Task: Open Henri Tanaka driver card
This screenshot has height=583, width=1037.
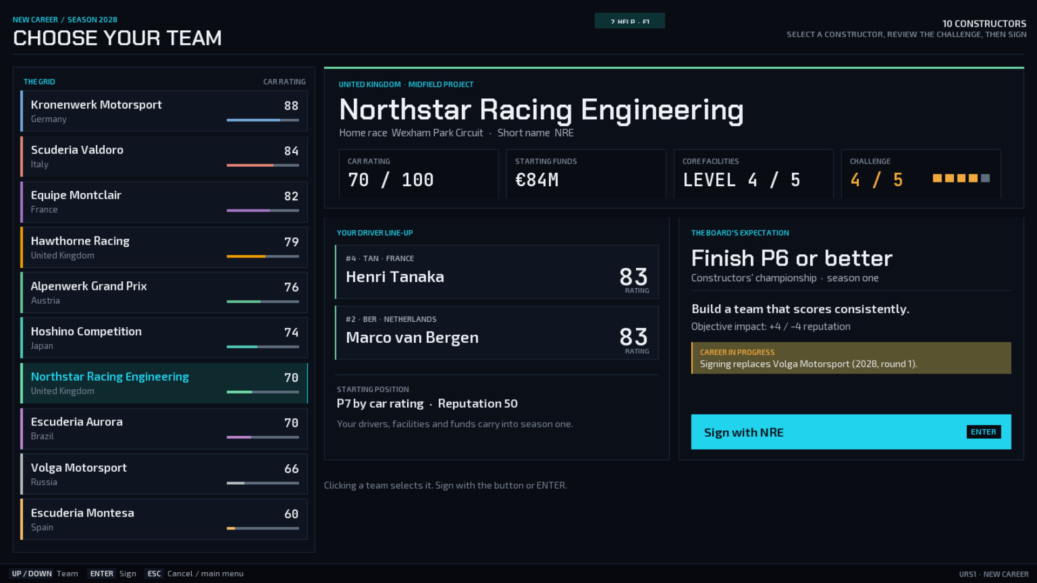Action: tap(497, 272)
